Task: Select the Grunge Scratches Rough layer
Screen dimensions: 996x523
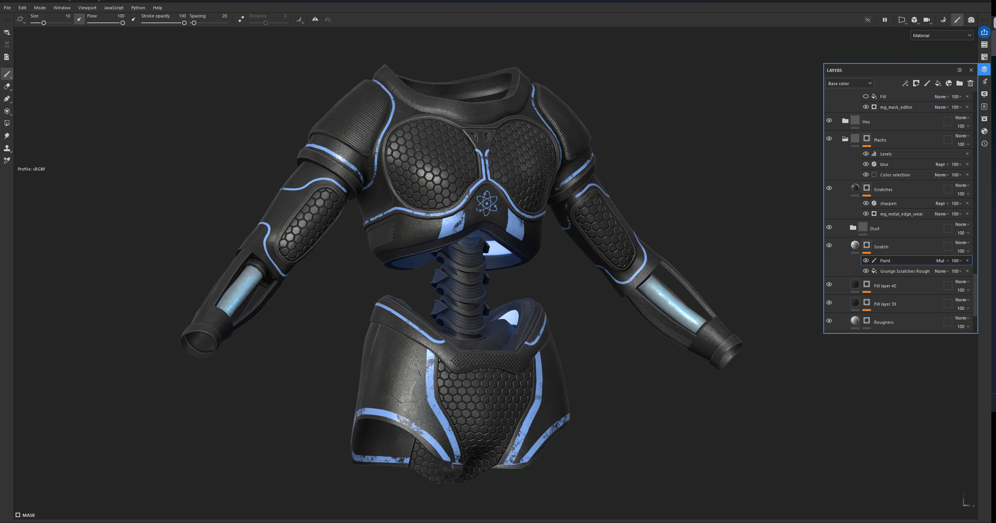Action: (904, 271)
